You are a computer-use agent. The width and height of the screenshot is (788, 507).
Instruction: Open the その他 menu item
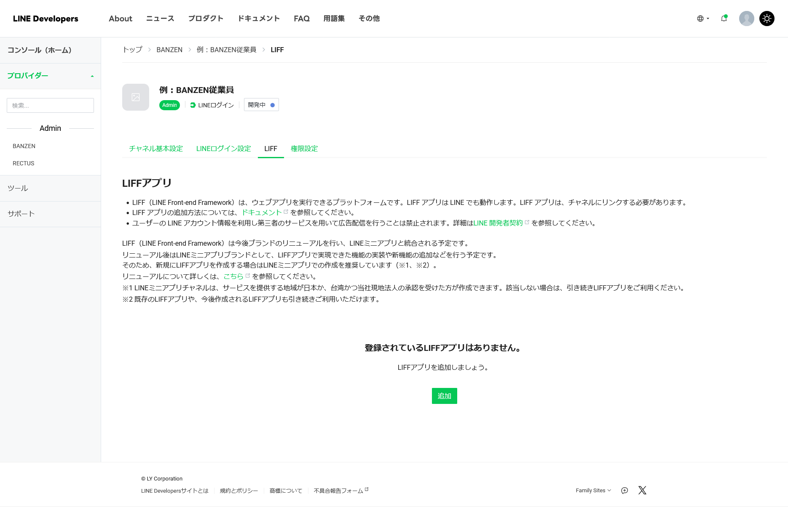pyautogui.click(x=369, y=19)
